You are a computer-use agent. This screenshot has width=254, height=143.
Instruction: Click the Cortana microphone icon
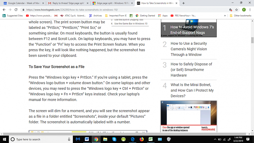click(x=69, y=139)
